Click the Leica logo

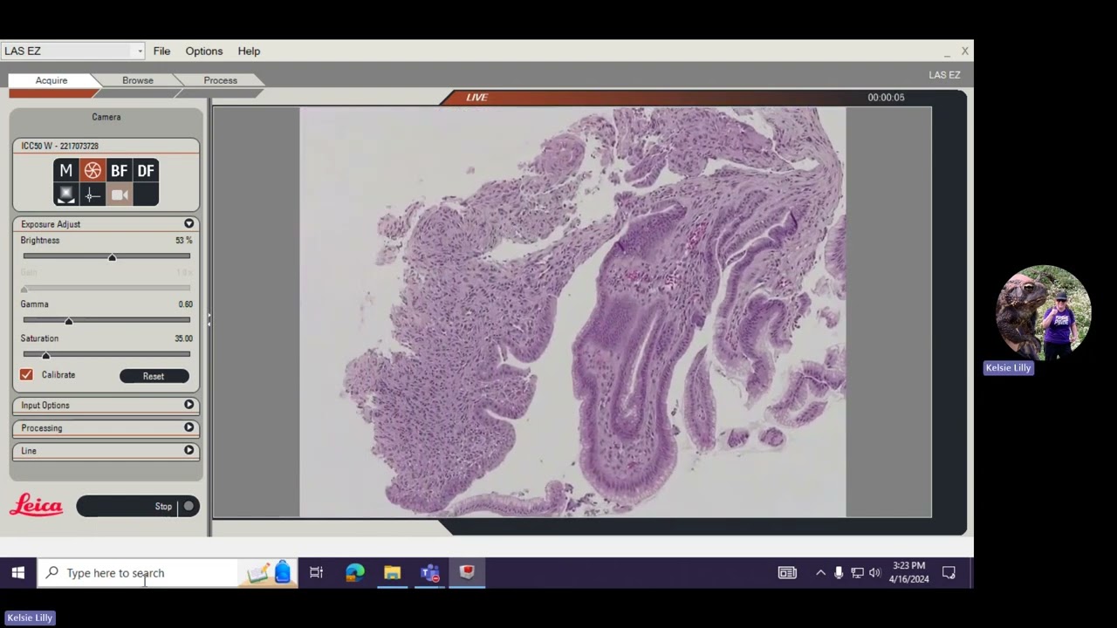(x=37, y=506)
